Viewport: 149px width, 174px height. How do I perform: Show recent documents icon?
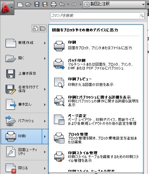[x=36, y=28]
